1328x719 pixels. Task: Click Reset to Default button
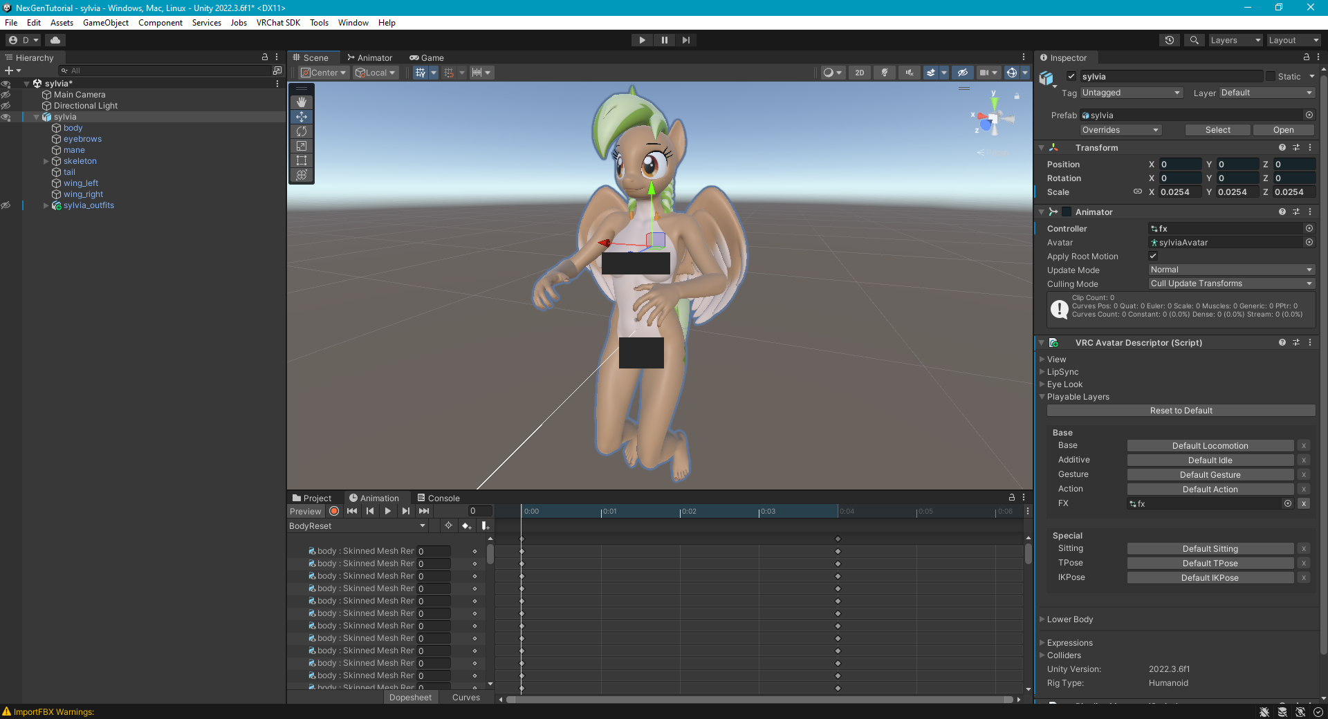pos(1181,411)
